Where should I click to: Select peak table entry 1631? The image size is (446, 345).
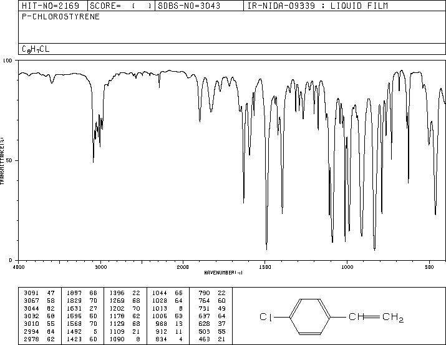coord(74,308)
